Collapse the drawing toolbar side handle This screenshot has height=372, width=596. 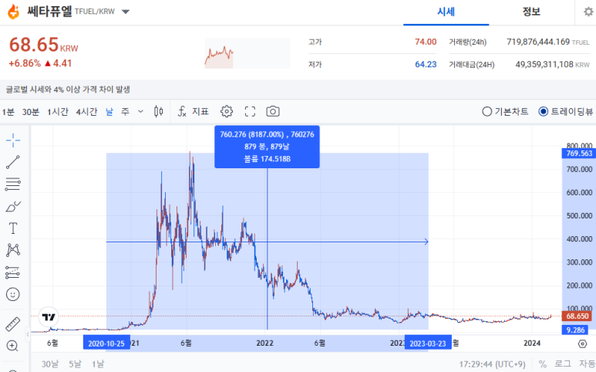click(x=28, y=334)
